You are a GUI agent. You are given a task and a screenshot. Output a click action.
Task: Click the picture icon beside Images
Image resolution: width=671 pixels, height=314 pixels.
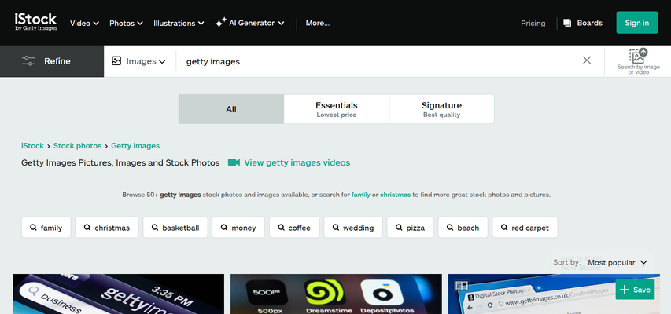point(116,60)
